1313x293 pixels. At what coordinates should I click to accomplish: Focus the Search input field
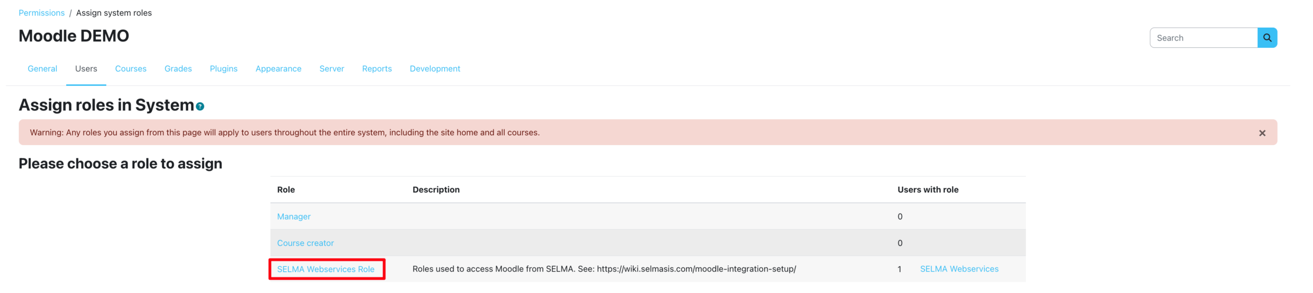coord(1203,38)
